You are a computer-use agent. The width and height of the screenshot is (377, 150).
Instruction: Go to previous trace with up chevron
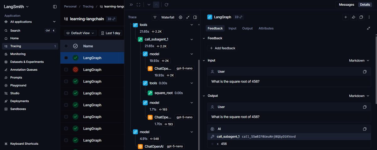(156, 5)
